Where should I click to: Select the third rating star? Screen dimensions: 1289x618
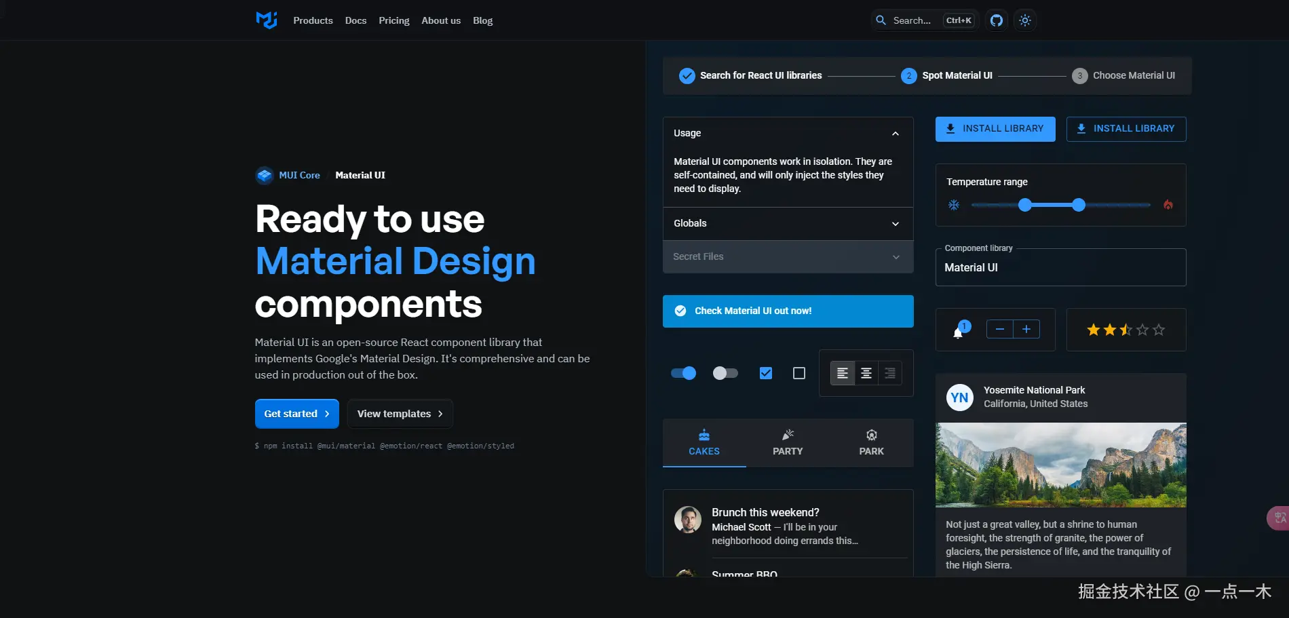(x=1126, y=330)
